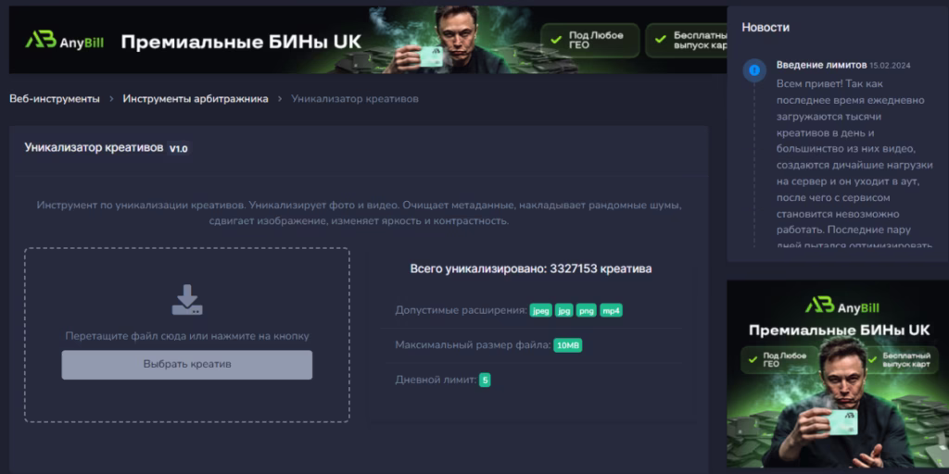Click the mp4 extension badge
Screen dimensions: 949x474
pyautogui.click(x=611, y=311)
